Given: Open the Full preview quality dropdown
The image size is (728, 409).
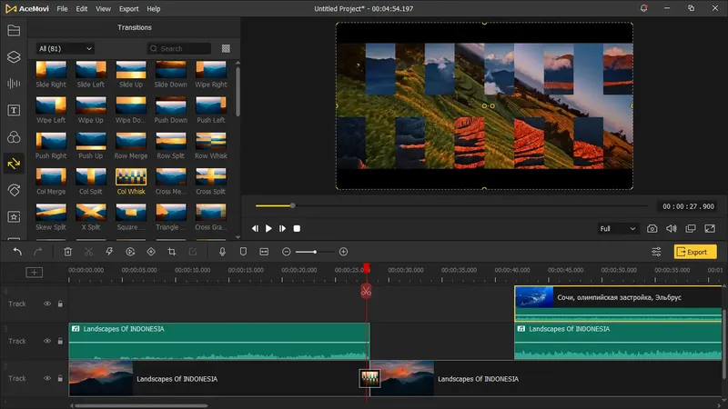Looking at the screenshot, I should tap(617, 229).
